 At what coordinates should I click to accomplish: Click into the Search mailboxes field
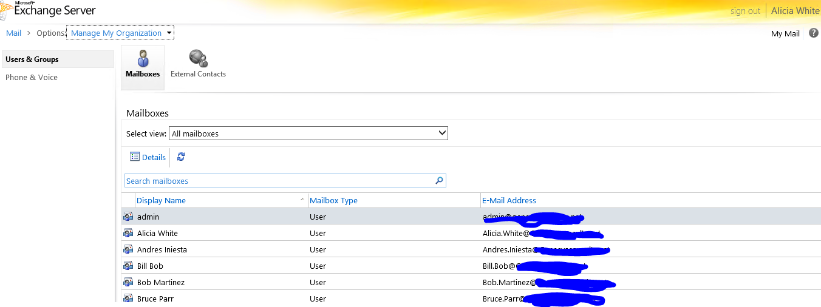pos(279,181)
